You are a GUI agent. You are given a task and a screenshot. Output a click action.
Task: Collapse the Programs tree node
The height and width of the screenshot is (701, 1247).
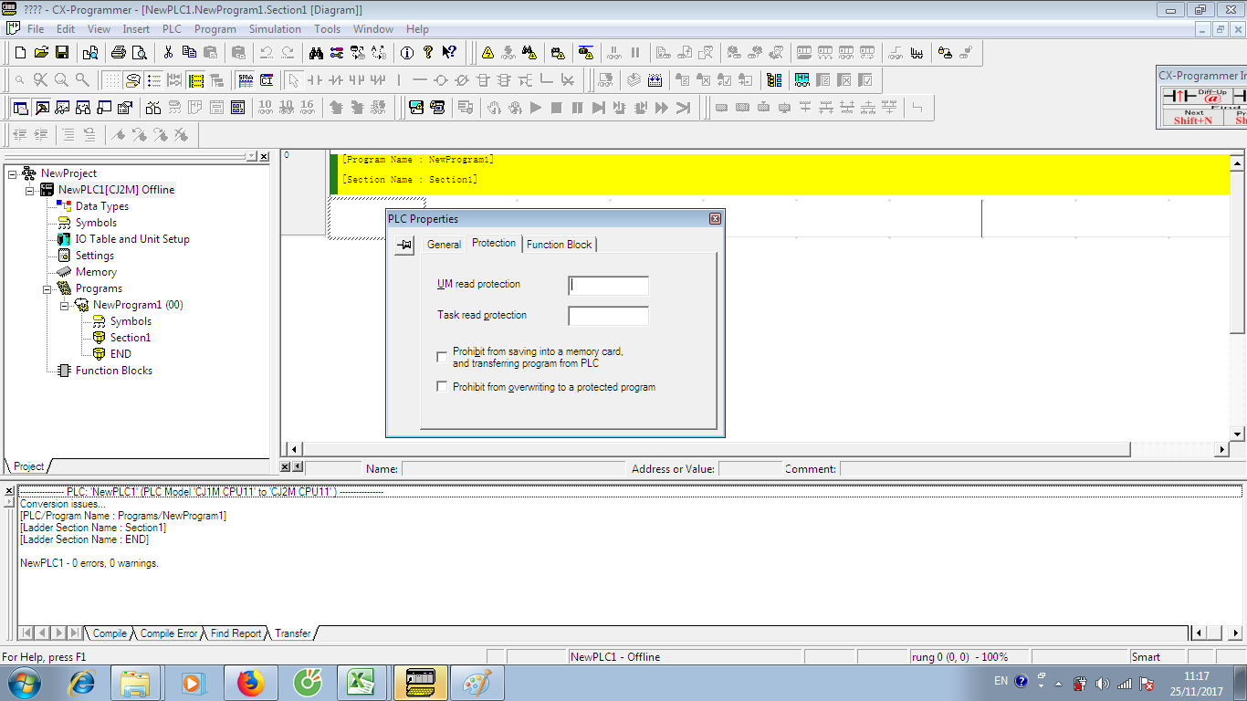[47, 288]
